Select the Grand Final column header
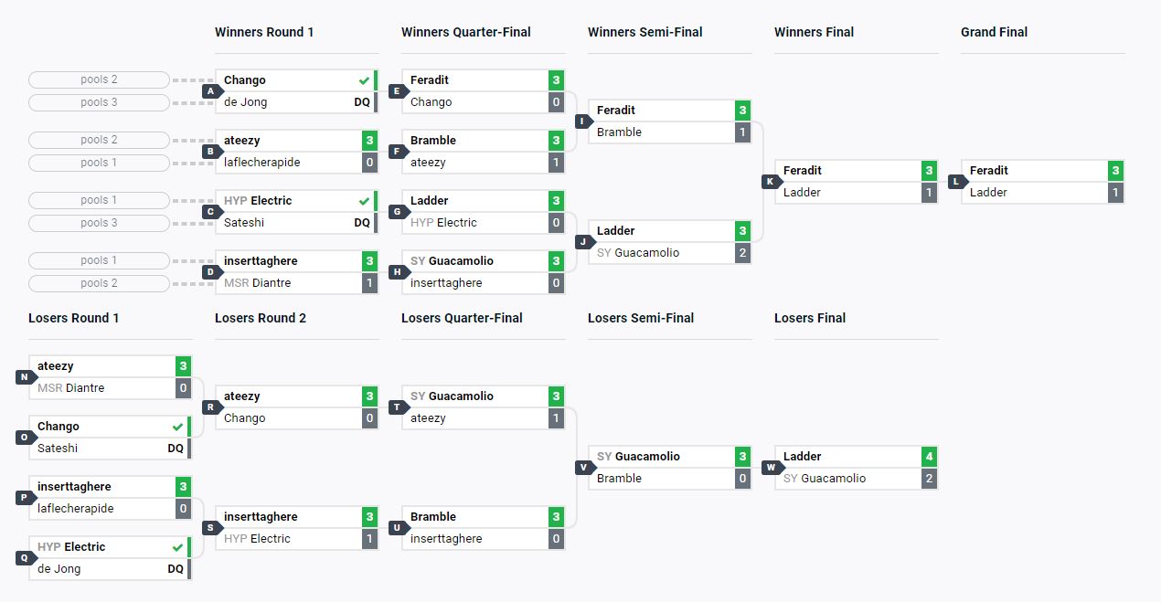The height and width of the screenshot is (602, 1161). pos(994,32)
